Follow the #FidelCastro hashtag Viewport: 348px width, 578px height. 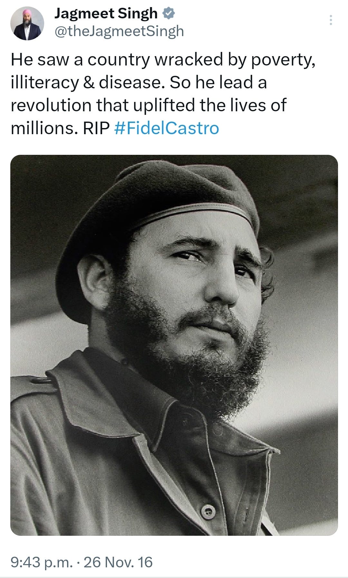(x=167, y=128)
